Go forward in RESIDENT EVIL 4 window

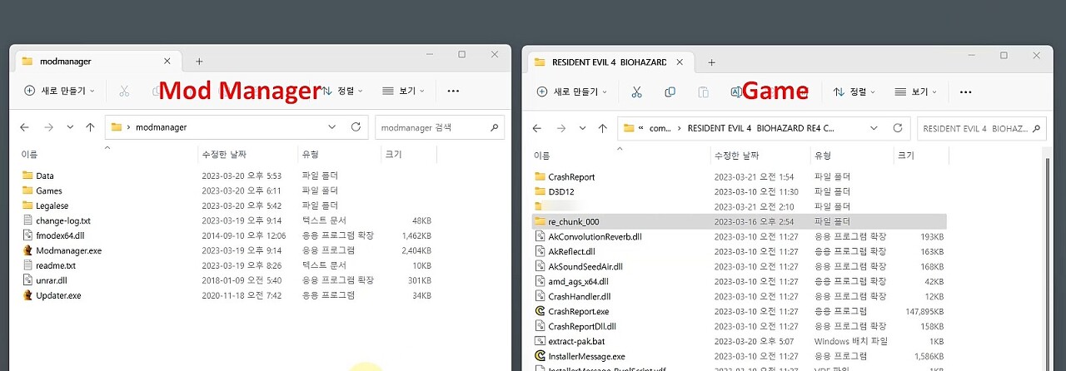pyautogui.click(x=560, y=128)
